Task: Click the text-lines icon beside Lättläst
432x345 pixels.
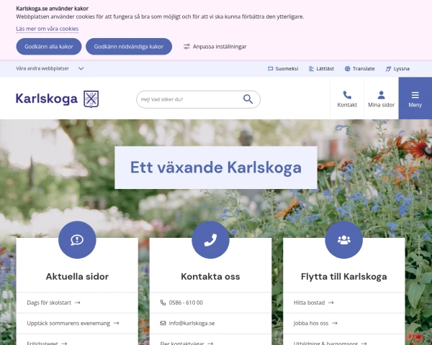Action: (x=311, y=68)
